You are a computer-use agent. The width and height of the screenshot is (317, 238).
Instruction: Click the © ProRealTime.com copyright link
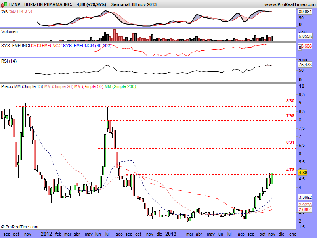[19, 227]
